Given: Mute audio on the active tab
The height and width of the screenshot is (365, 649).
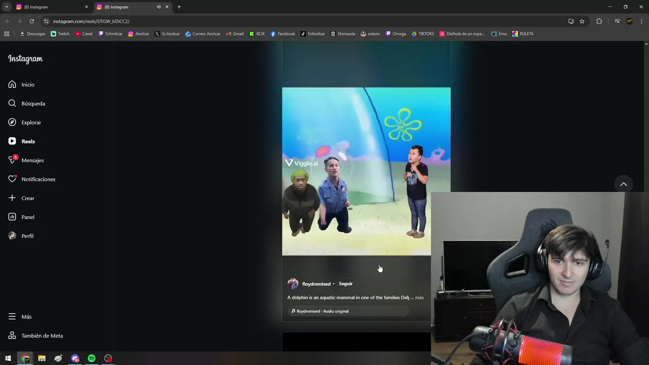Looking at the screenshot, I should tap(159, 7).
